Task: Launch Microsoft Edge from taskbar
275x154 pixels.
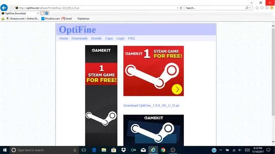Action: tap(94, 150)
